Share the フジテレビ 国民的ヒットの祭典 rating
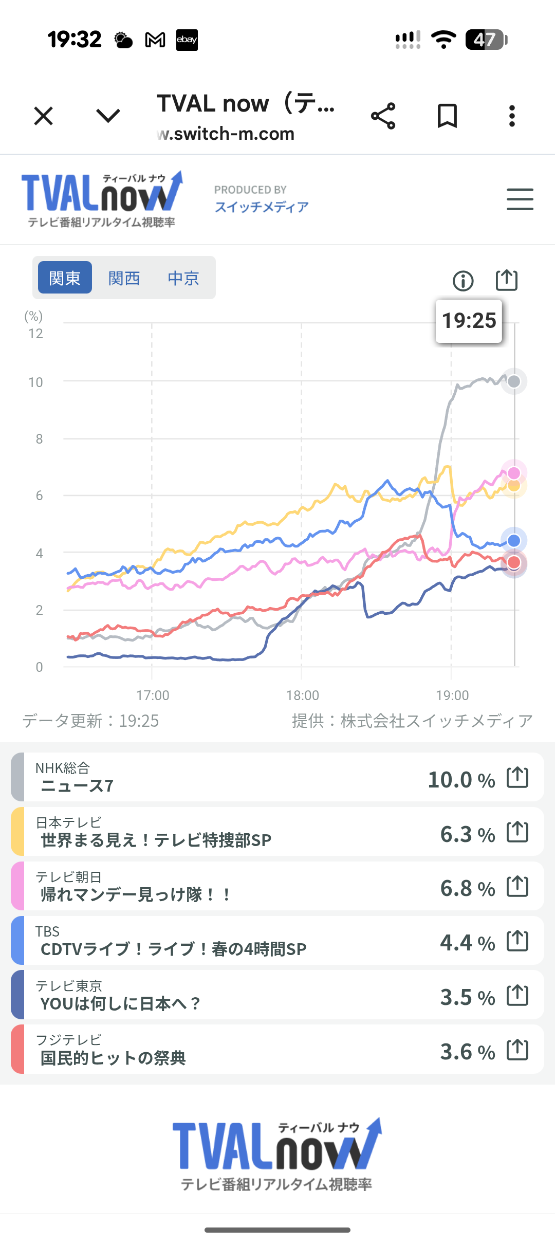Image resolution: width=555 pixels, height=1246 pixels. point(517,1050)
